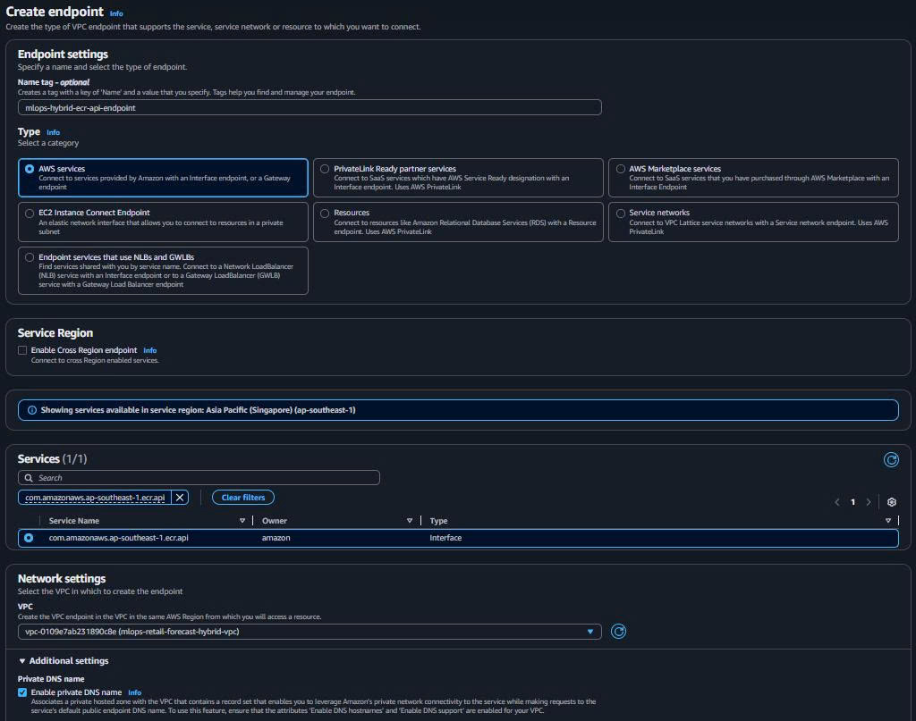Open the Services table preferences gear
Image resolution: width=916 pixels, height=721 pixels.
(891, 501)
